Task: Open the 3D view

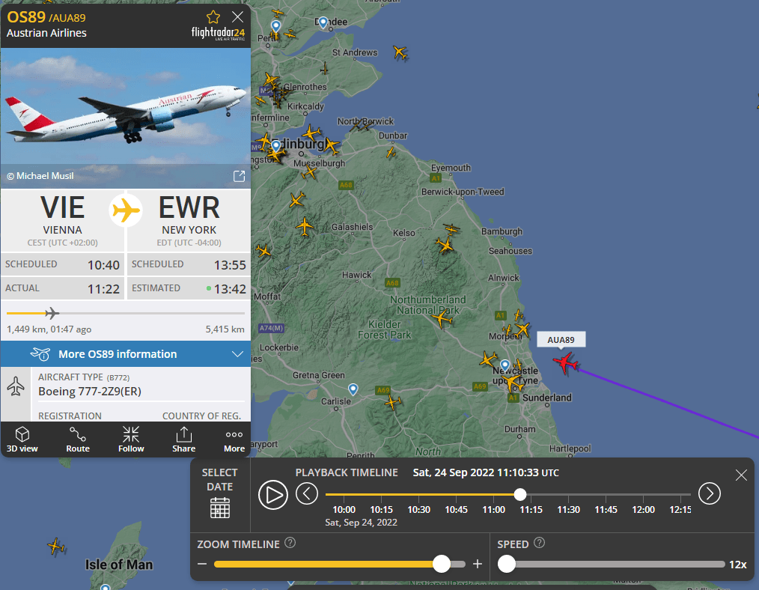Action: point(22,440)
